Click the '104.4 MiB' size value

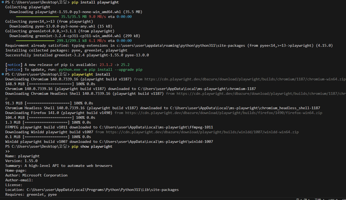15,117
